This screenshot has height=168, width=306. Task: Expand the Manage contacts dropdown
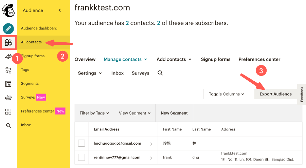(125, 59)
